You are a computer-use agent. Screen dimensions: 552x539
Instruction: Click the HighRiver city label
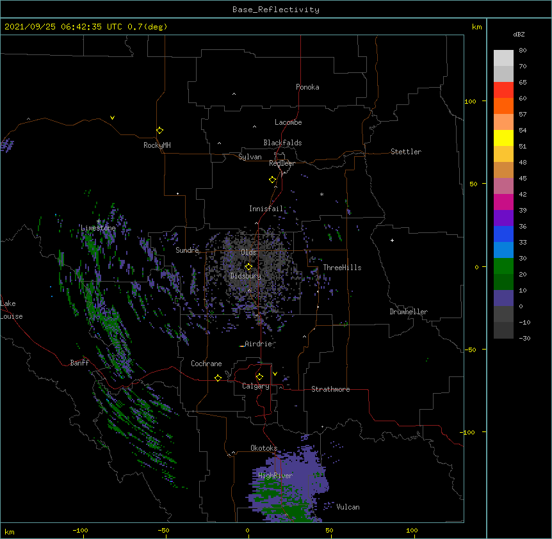click(x=275, y=476)
